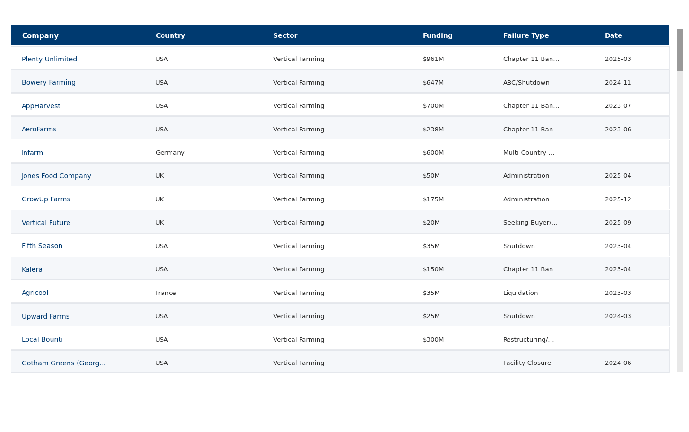Image resolution: width=689 pixels, height=432 pixels.
Task: Click the $961M funding cell
Action: [433, 59]
